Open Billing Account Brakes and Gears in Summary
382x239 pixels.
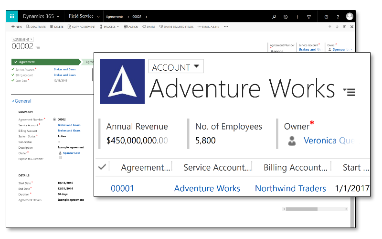(69, 130)
